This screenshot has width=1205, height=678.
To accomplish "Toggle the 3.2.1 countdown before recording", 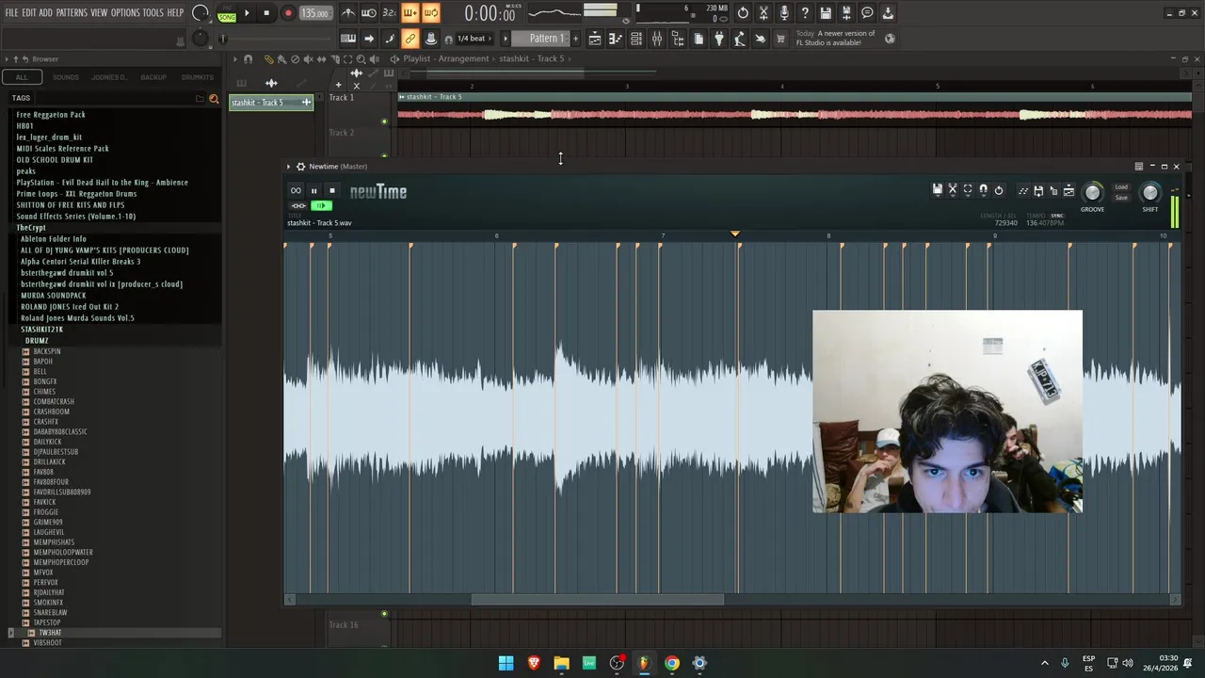I will (x=390, y=13).
